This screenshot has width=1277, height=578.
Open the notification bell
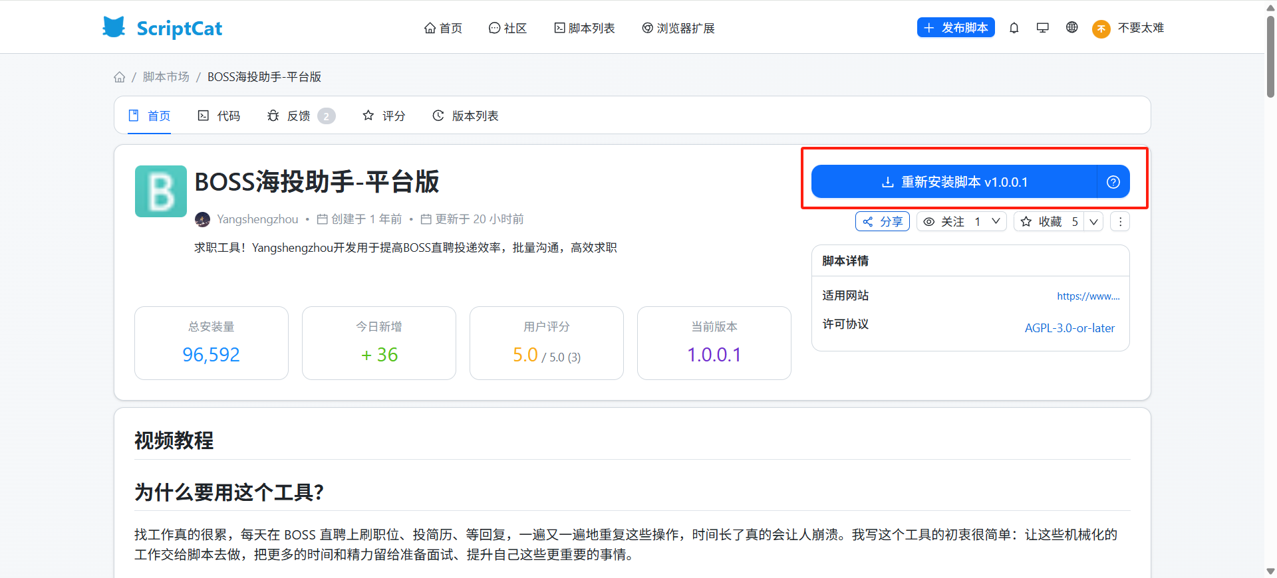[x=1014, y=28]
